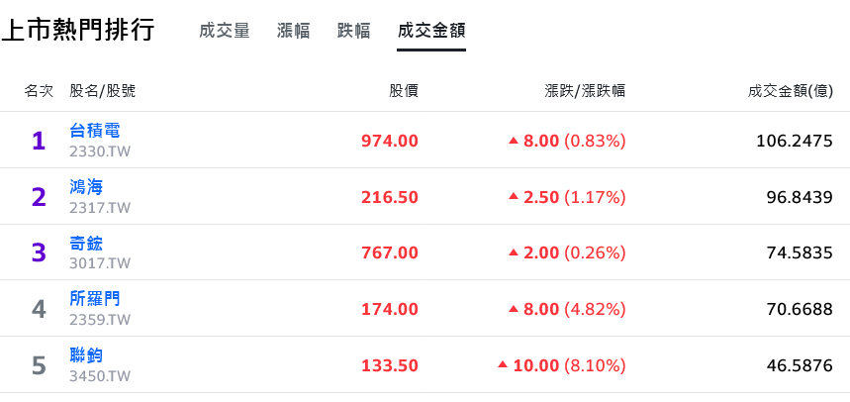The image size is (850, 402).
Task: Open the 聯鈞 stock link
Action: point(86,355)
